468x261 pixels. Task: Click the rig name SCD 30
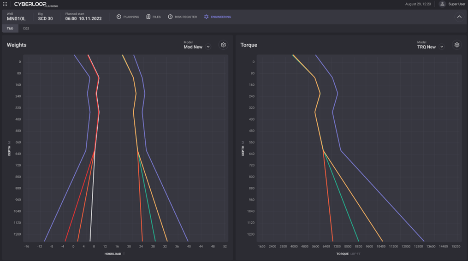coord(45,19)
